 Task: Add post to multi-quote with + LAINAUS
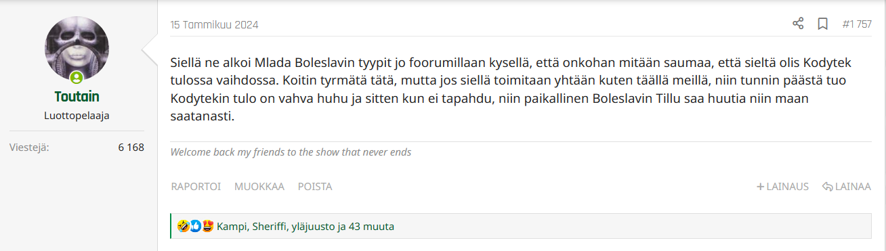(x=782, y=187)
